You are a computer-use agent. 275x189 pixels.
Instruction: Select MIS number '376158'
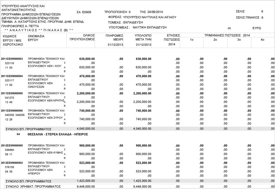pos(9,167)
